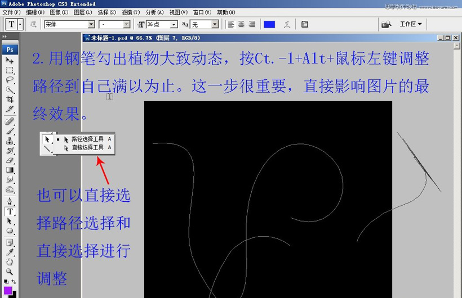Select the History Brush tool
Image resolution: width=462 pixels, height=298 pixels.
(10, 150)
